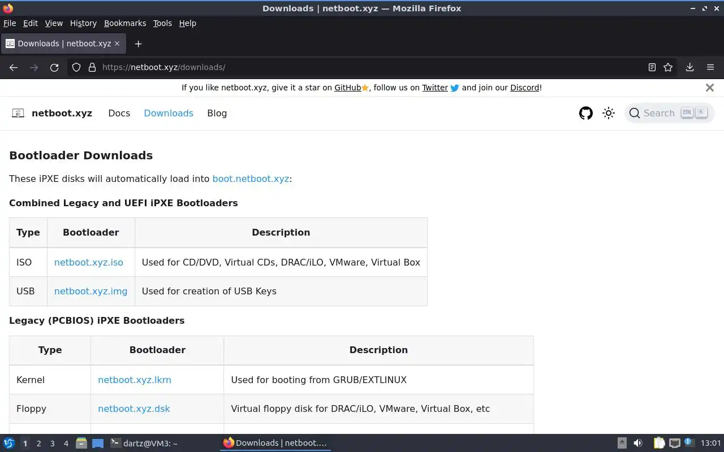This screenshot has height=452, width=724.
Task: Open the Downloads navigation link
Action: click(169, 113)
